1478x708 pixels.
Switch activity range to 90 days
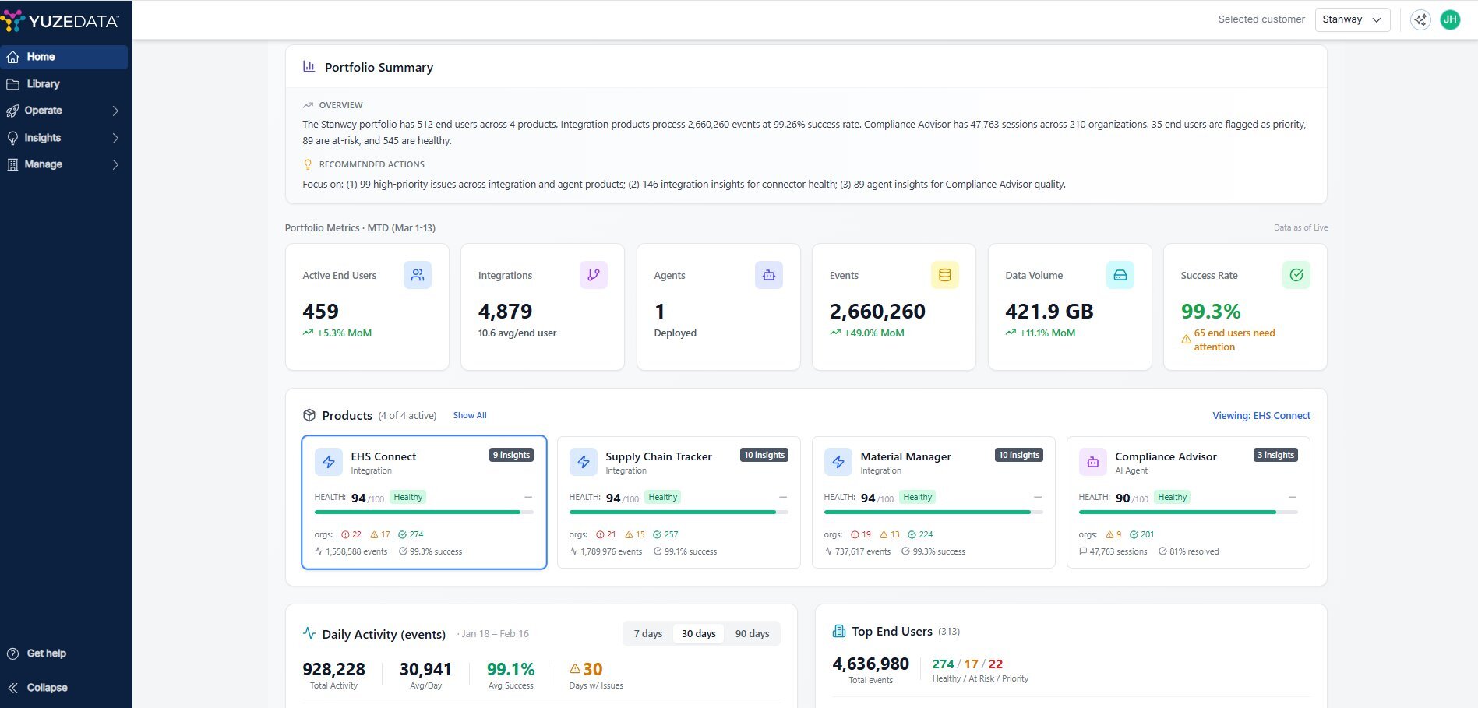pyautogui.click(x=752, y=634)
